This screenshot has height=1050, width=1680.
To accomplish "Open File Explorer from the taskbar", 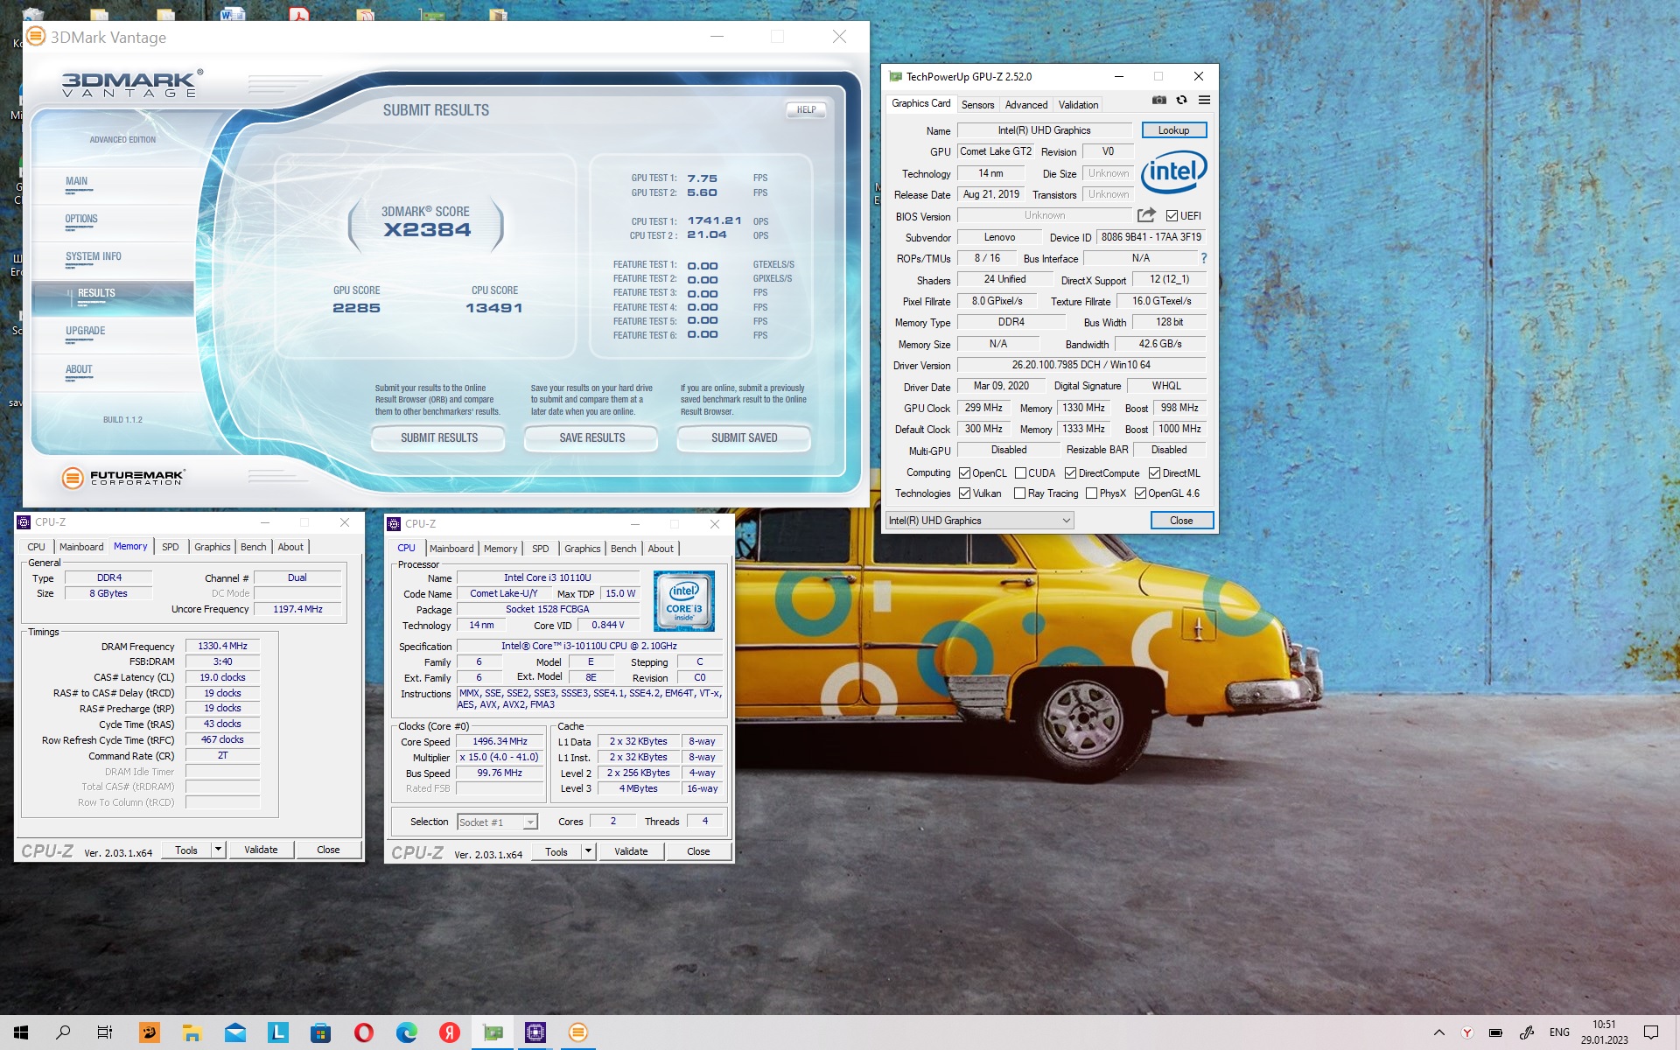I will pos(192,1032).
